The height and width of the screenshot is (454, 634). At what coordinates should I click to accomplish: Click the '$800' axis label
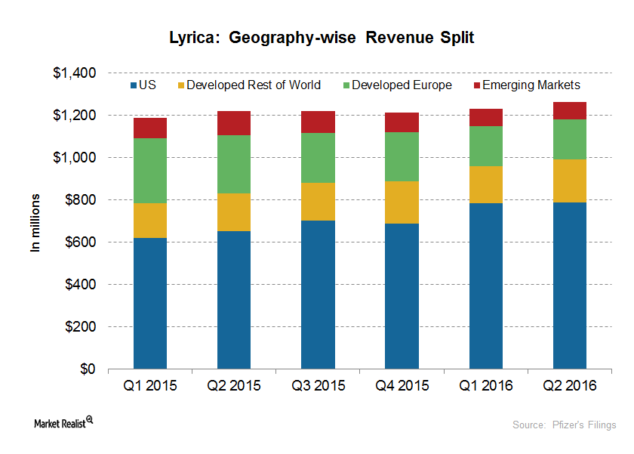(81, 200)
